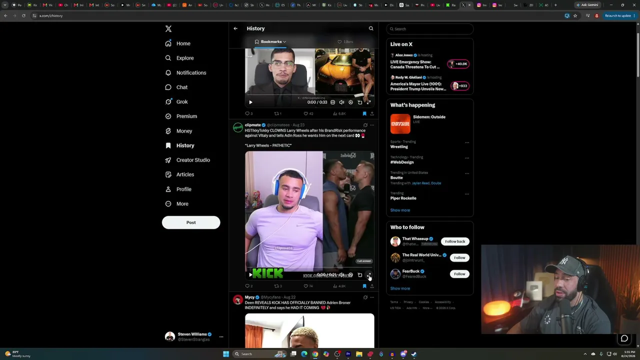Click the Post button
640x360 pixels.
tap(191, 222)
